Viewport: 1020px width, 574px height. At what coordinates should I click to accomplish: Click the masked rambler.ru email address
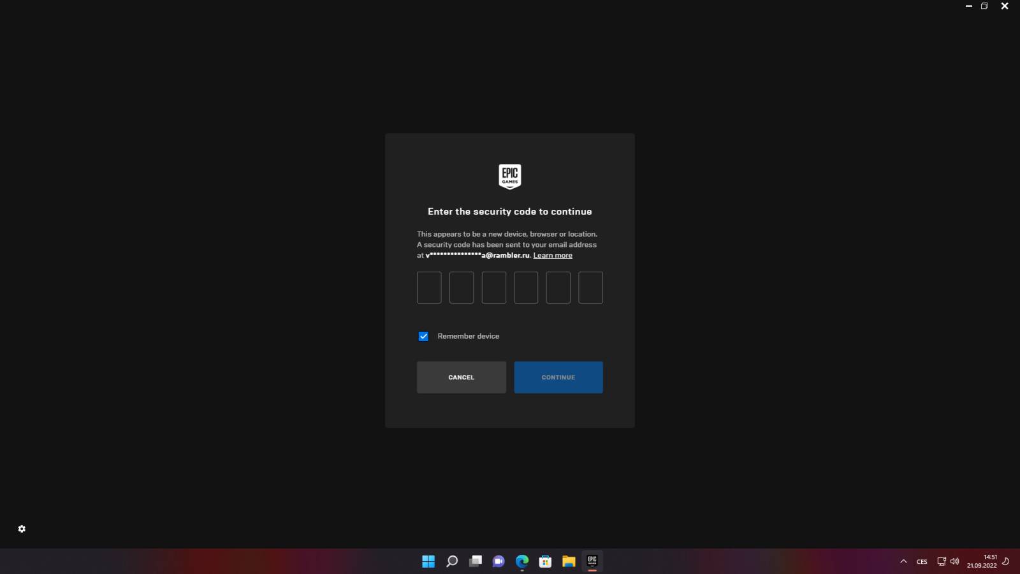click(477, 255)
